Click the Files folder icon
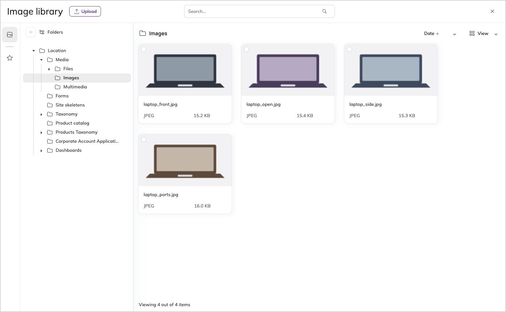This screenshot has width=506, height=312. [x=58, y=69]
